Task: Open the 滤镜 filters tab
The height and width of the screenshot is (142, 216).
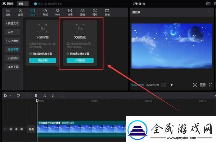Action: pyautogui.click(x=82, y=12)
